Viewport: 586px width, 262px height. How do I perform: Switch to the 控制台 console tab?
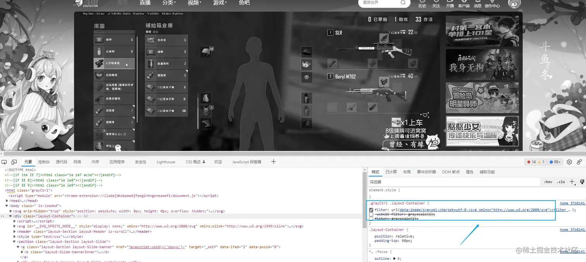(44, 162)
